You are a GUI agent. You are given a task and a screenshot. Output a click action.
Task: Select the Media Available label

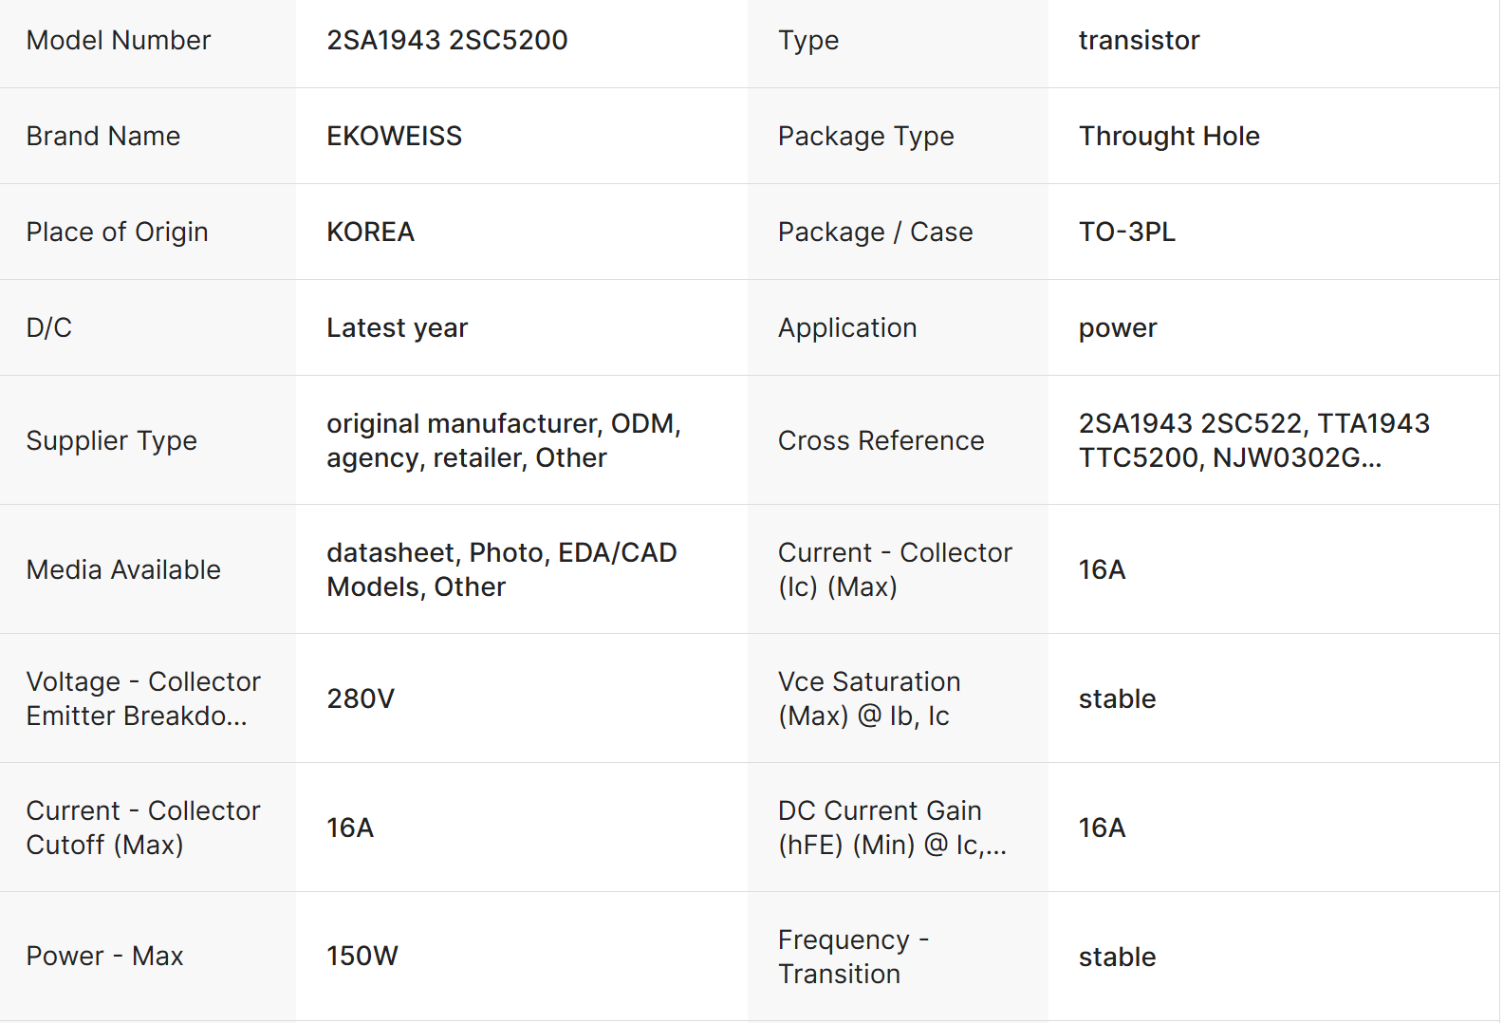point(123,569)
